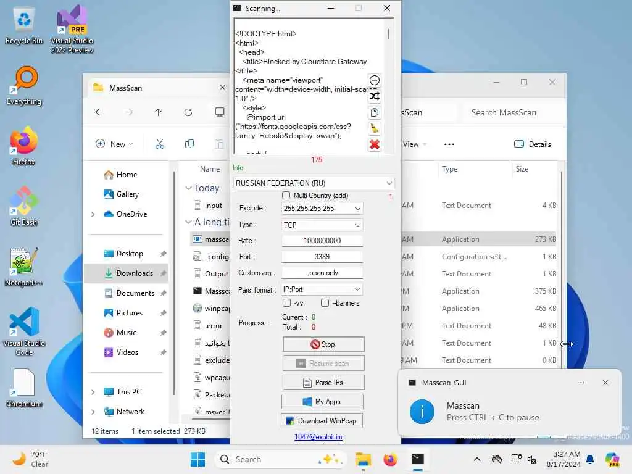Screen dimensions: 632x474
Task: Sort file list by Size column
Action: tap(522, 169)
